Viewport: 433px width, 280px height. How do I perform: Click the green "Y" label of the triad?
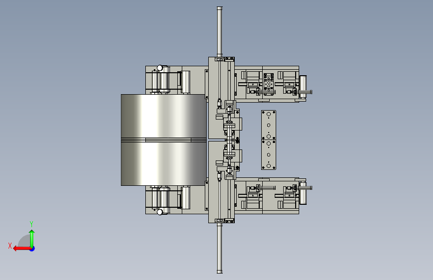[x=31, y=224]
